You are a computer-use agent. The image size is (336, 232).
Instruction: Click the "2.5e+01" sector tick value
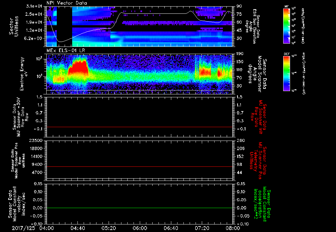tap(34, 14)
